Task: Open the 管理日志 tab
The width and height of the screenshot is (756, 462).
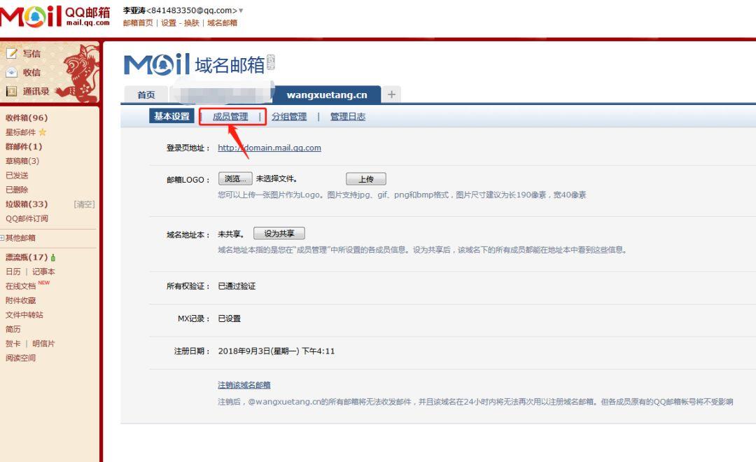Action: [347, 116]
